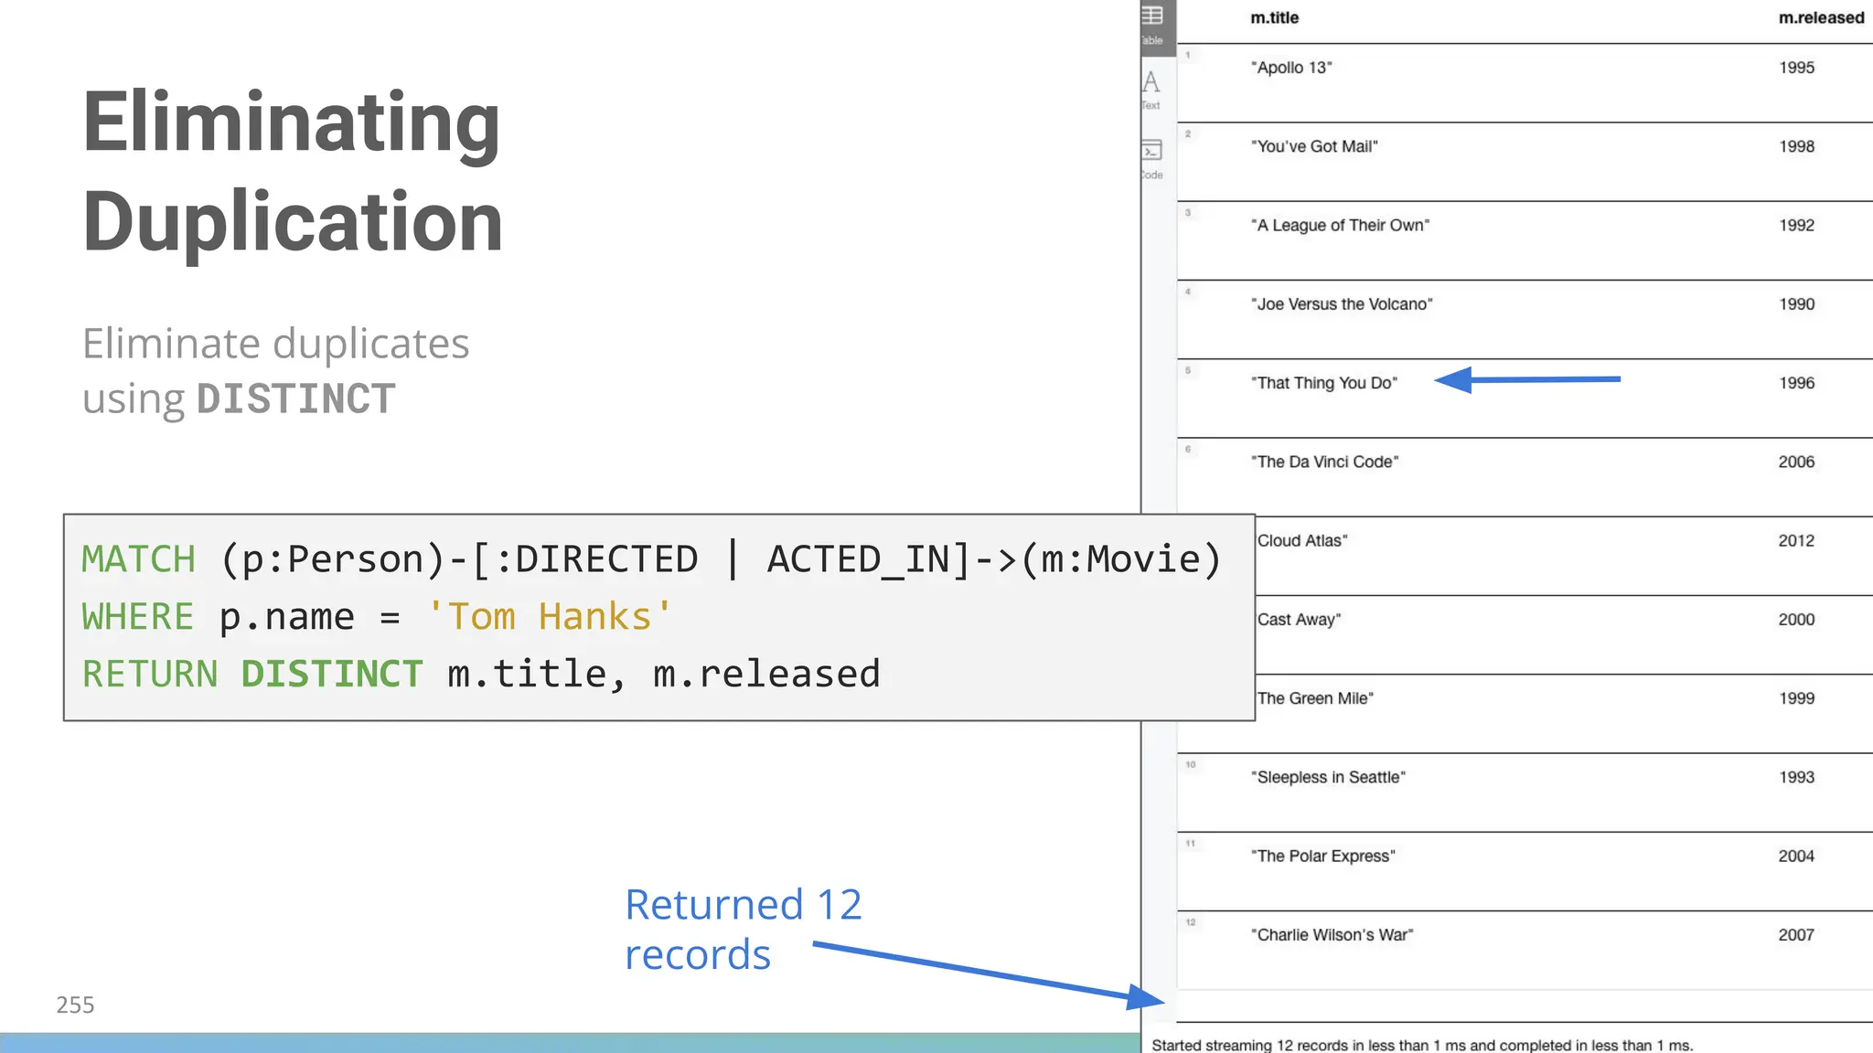Click the "Charlie Wilson's War" cell
Viewport: 1873px width, 1053px height.
[x=1332, y=935]
